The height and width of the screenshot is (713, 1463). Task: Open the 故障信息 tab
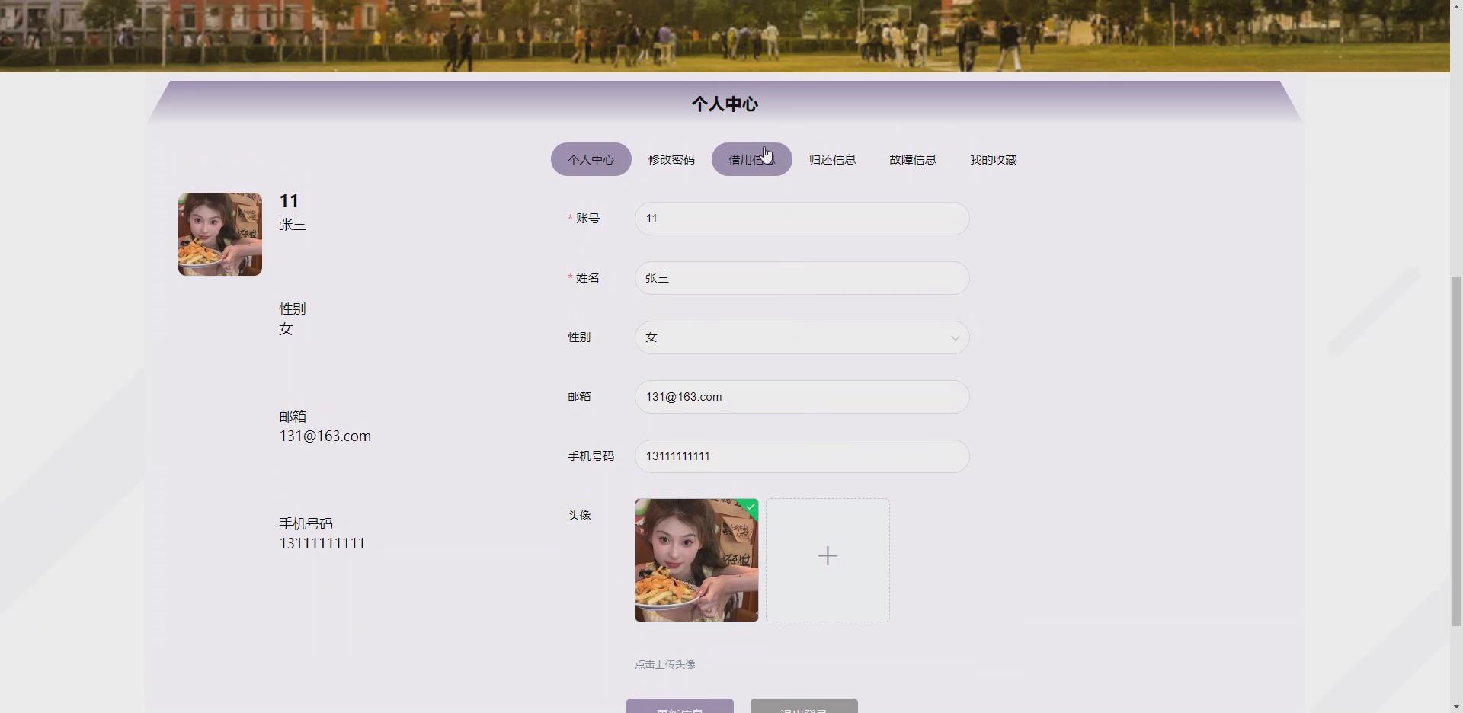(x=912, y=159)
